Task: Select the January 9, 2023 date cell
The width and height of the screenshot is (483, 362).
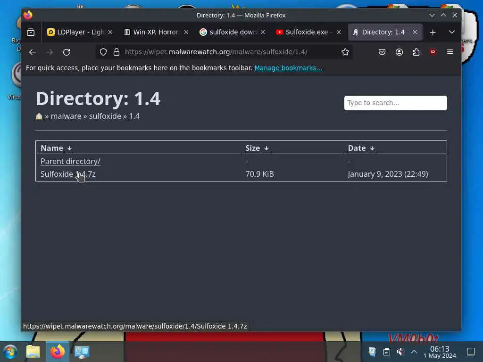Action: click(x=388, y=174)
